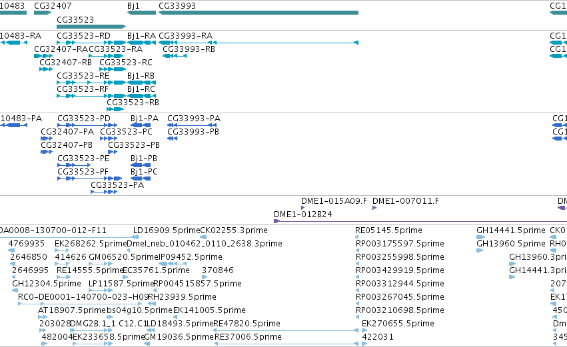The image size is (567, 347).
Task: Select the long teal CG33993 gene bar
Action: click(x=259, y=13)
